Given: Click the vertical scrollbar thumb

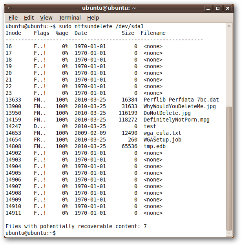Looking at the screenshot, I should click(229, 168).
